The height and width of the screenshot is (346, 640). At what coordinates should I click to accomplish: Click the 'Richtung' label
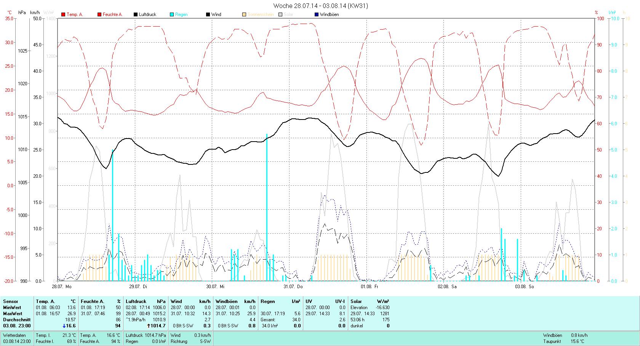(179, 341)
